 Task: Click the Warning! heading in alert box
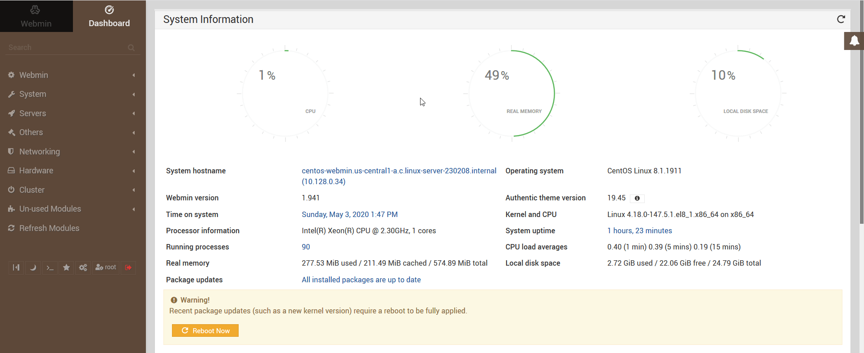(x=195, y=300)
